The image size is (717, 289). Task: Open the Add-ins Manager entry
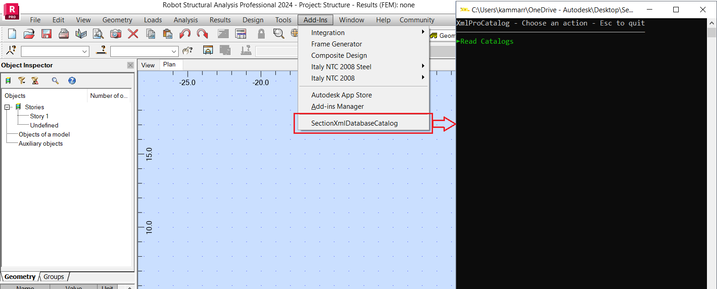(x=337, y=106)
